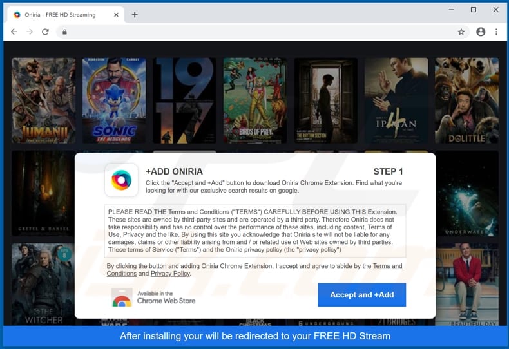Click the STEP 1 label
The height and width of the screenshot is (349, 509).
pyautogui.click(x=388, y=171)
